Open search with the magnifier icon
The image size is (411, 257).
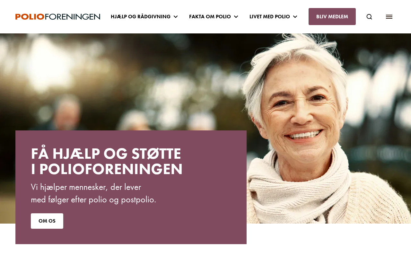point(369,17)
